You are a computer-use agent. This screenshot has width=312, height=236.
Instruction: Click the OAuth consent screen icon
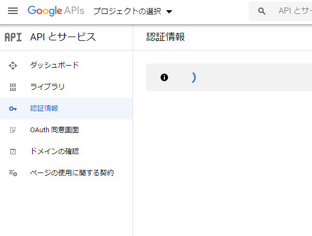pyautogui.click(x=13, y=130)
